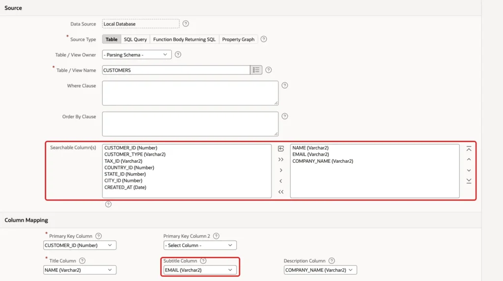Select TAX_ID (Varchar2) in available columns
The width and height of the screenshot is (503, 281).
(x=123, y=161)
